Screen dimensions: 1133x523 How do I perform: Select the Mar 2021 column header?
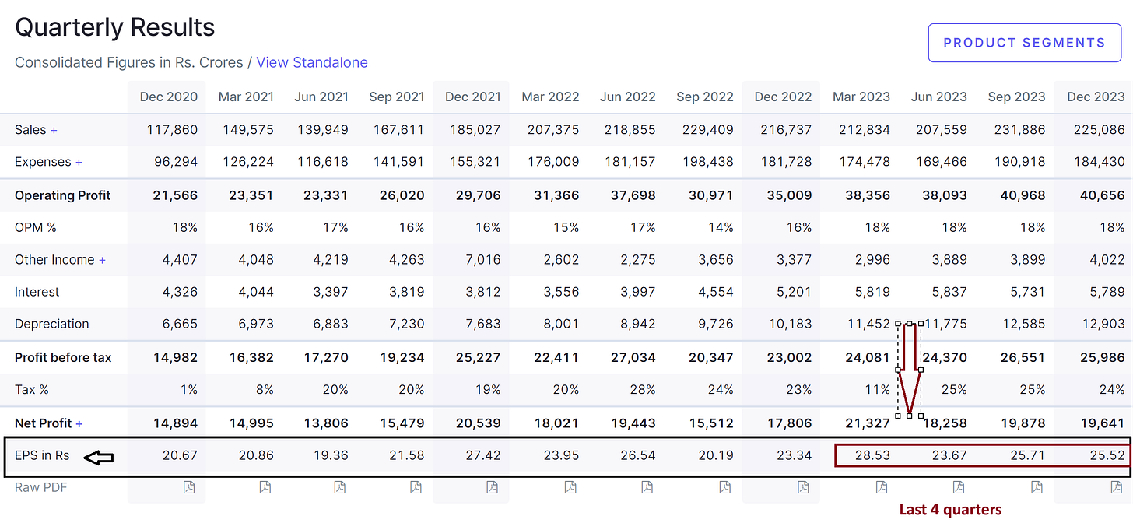[x=246, y=97]
